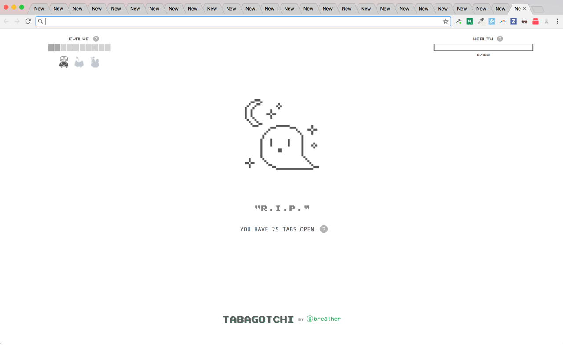Image resolution: width=563 pixels, height=352 pixels.
Task: Open the red stacked cards extension
Action: click(x=535, y=21)
